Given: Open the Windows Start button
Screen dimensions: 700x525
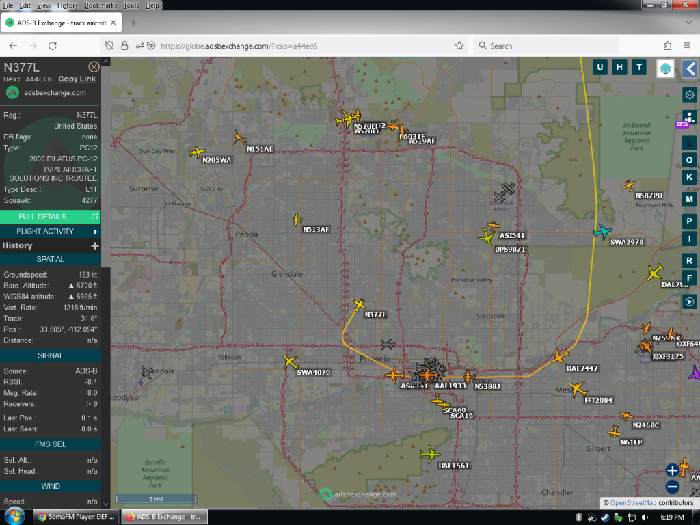Looking at the screenshot, I should click(14, 517).
